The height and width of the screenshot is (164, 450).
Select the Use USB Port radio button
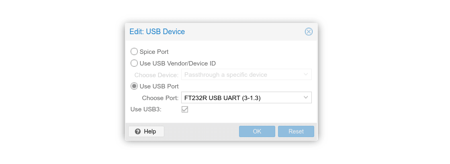coord(134,86)
